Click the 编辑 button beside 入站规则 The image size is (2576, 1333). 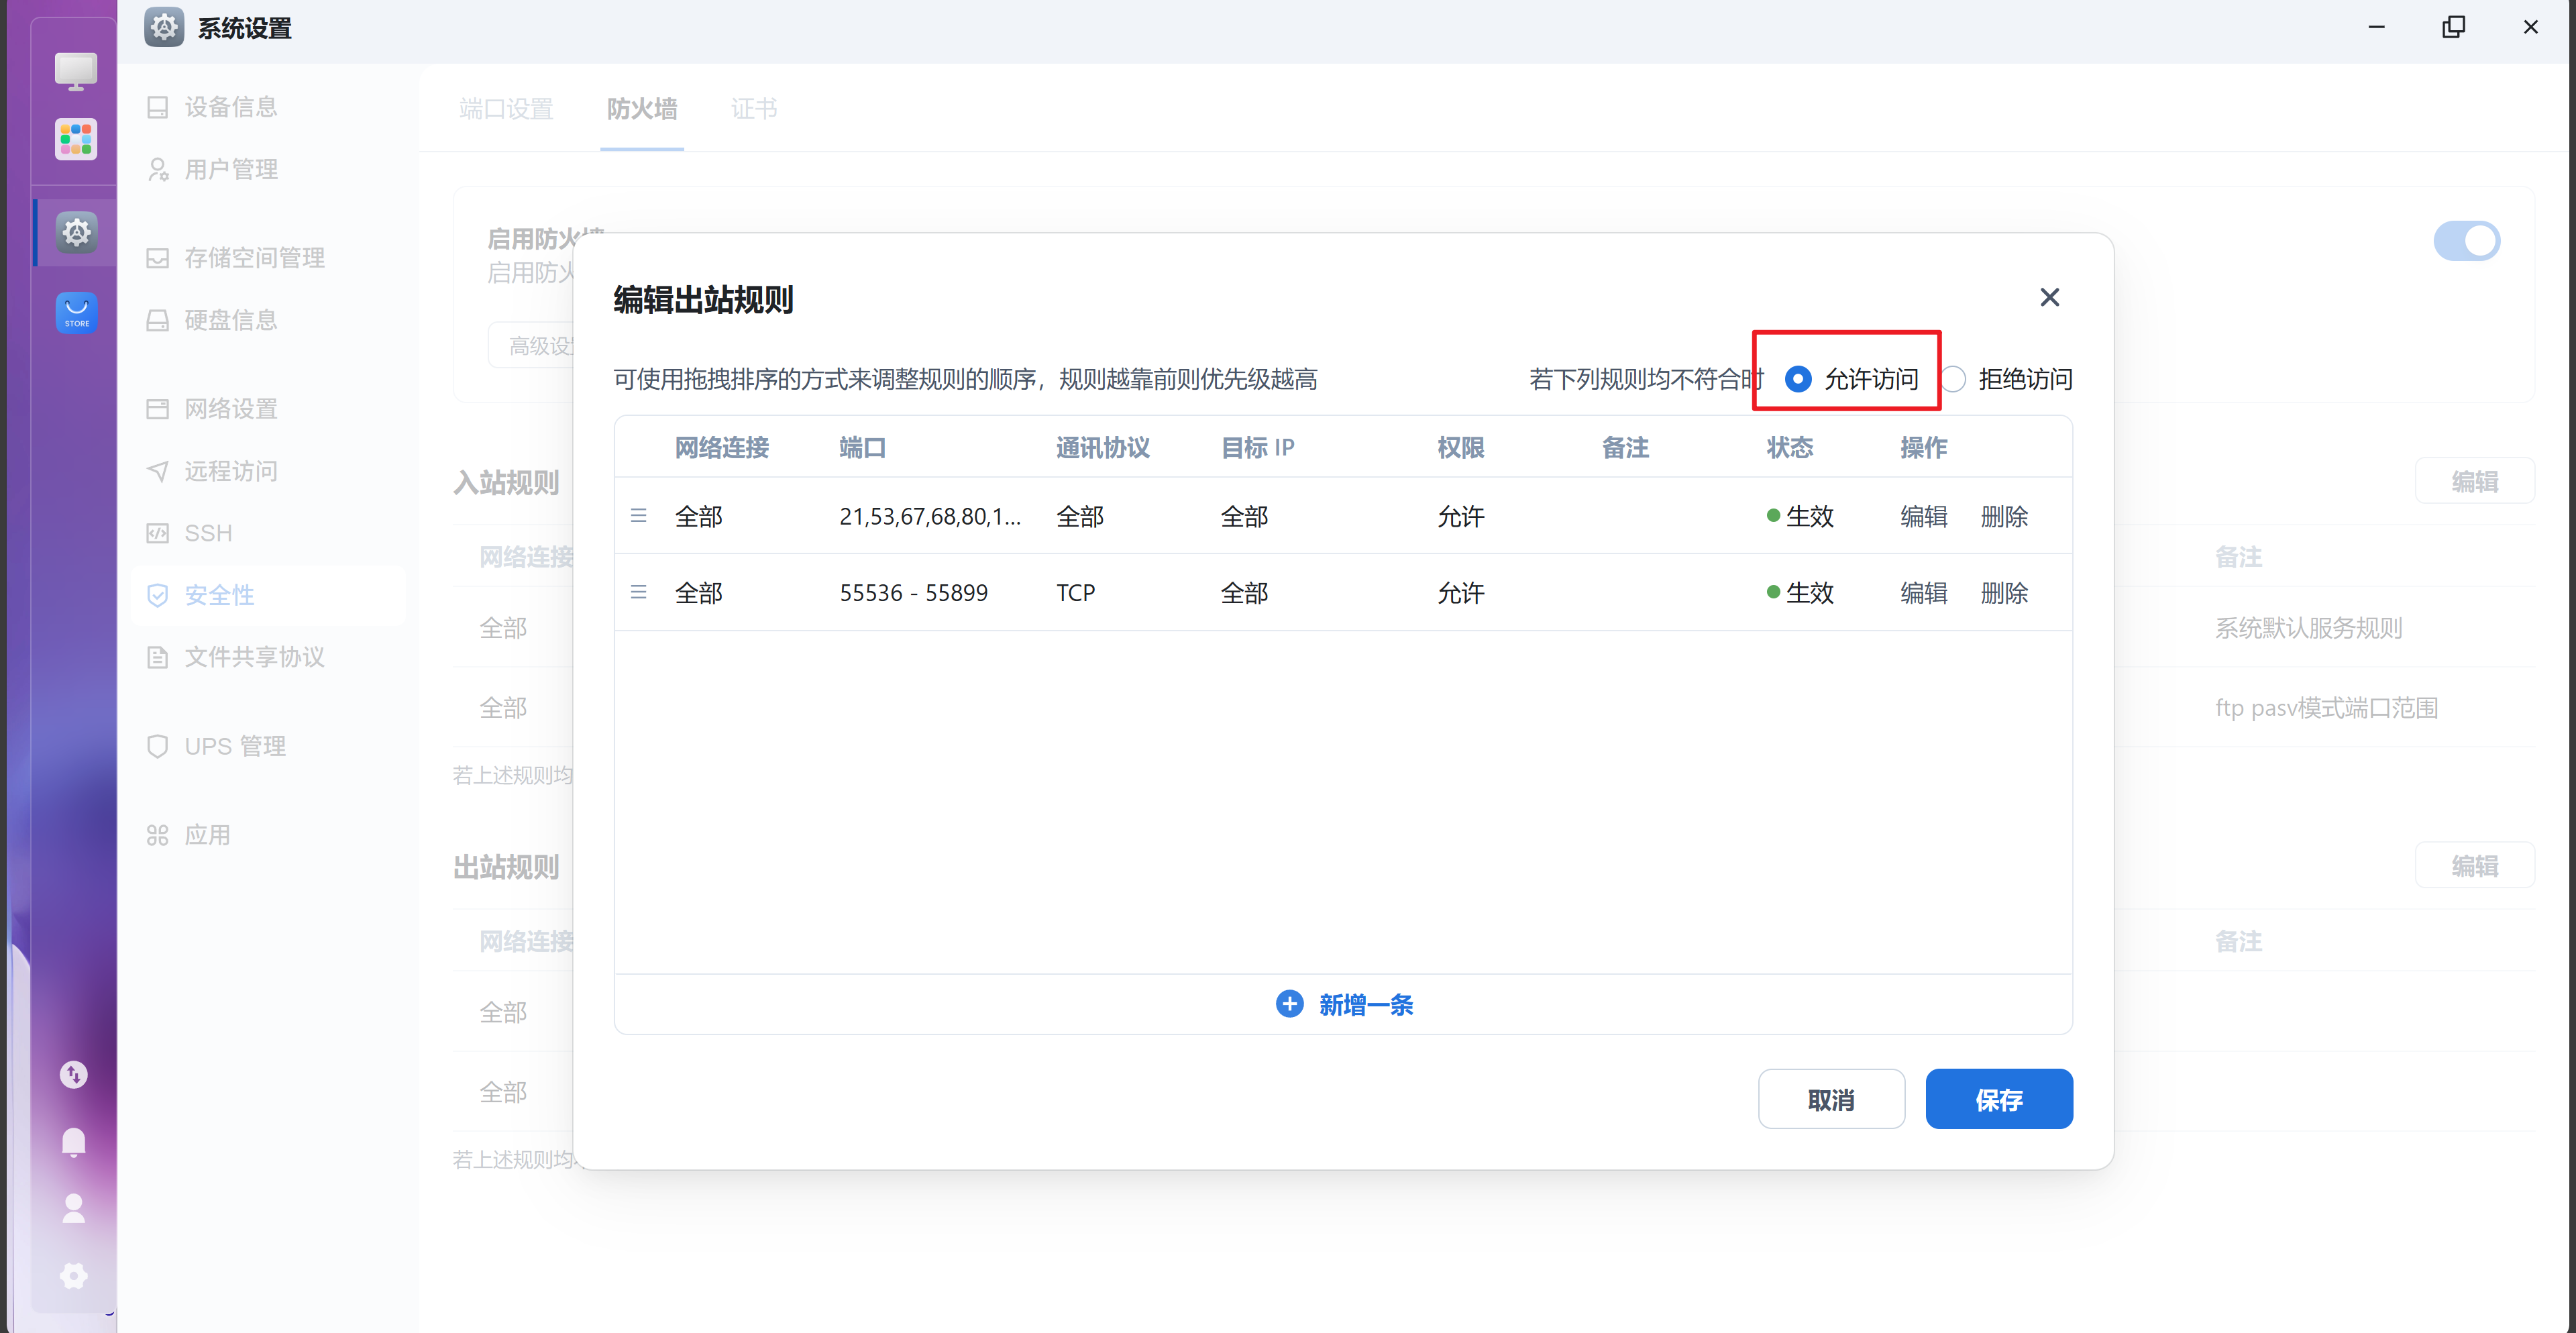[2474, 482]
